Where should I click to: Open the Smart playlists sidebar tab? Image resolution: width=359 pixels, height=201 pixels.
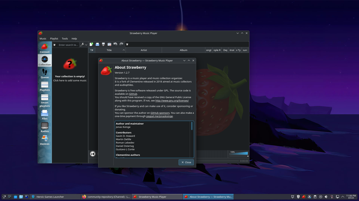[x=45, y=100]
